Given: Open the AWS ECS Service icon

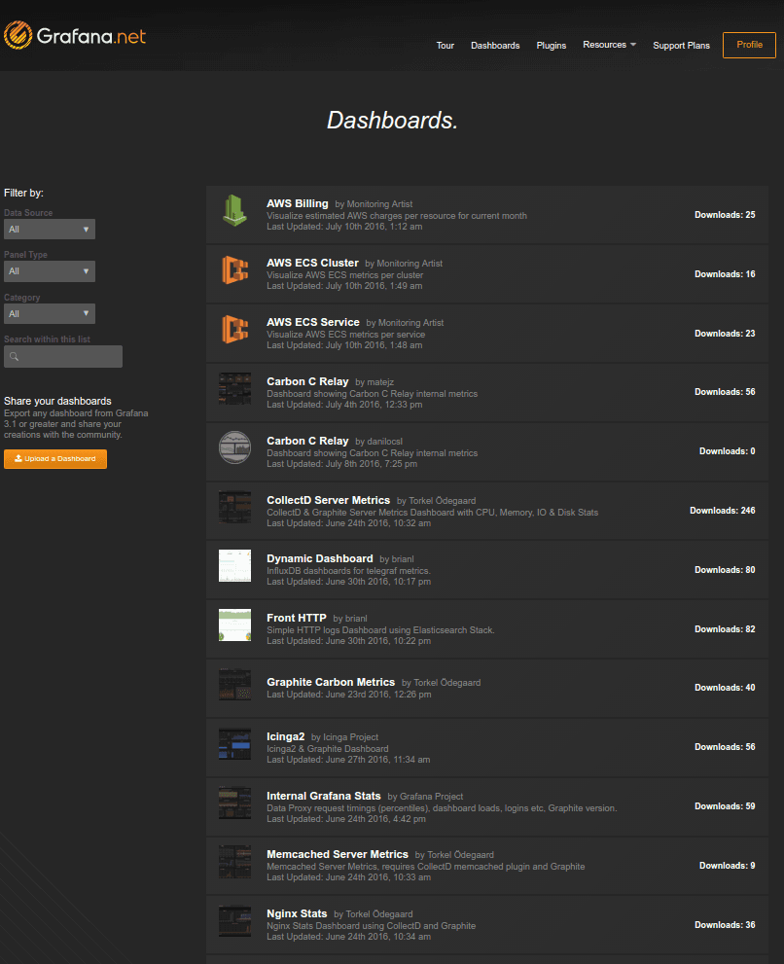Looking at the screenshot, I should [x=234, y=329].
